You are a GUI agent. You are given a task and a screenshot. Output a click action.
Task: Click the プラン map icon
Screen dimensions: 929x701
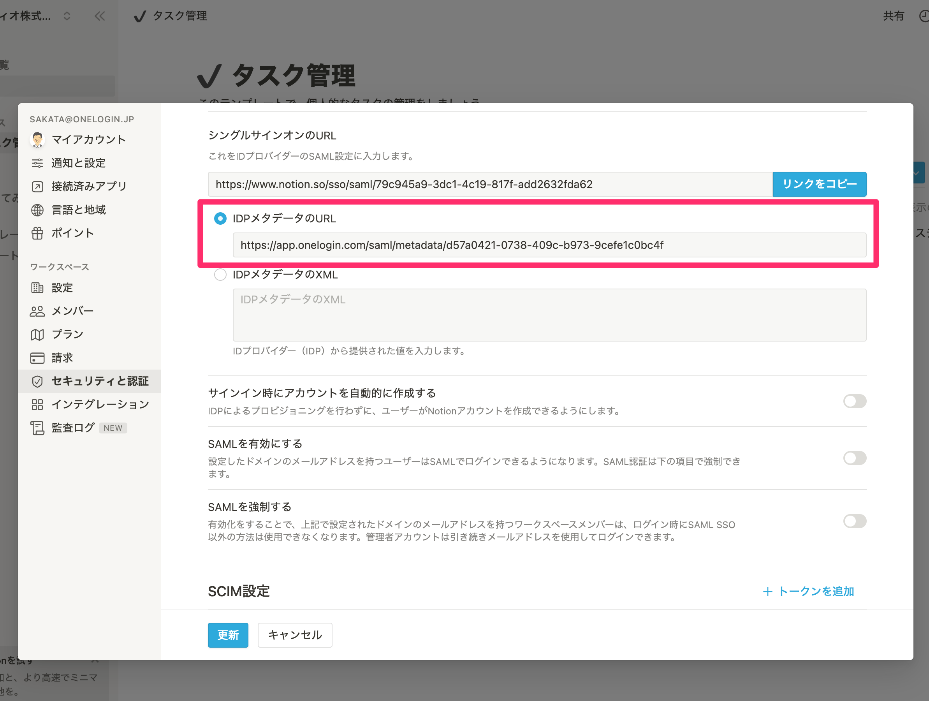[x=37, y=335]
